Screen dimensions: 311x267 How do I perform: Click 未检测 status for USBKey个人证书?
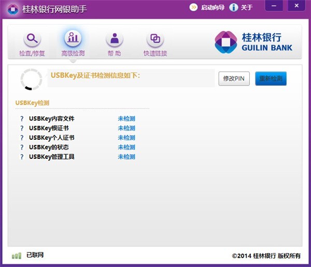126,138
